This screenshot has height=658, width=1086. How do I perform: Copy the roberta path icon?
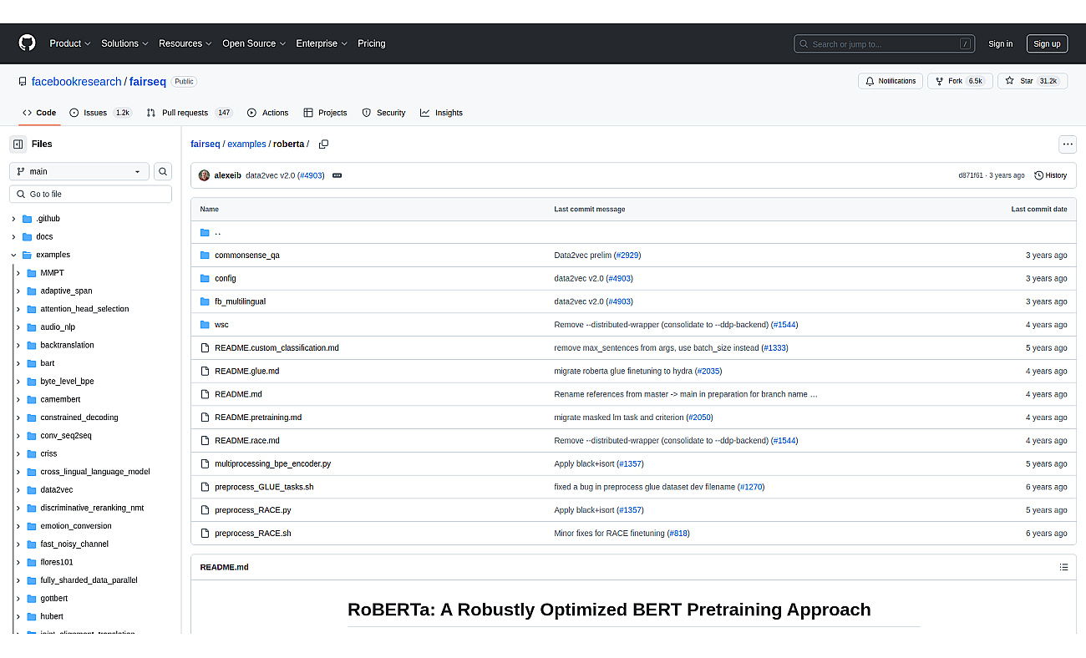pos(323,144)
